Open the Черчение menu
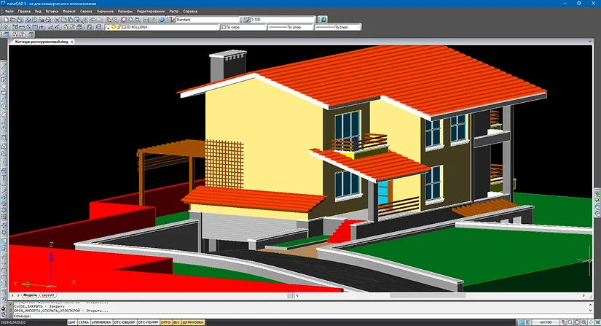The height and width of the screenshot is (326, 601). tap(106, 12)
